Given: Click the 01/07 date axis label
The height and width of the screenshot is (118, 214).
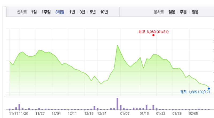Looking at the screenshot, I should (x=125, y=113).
